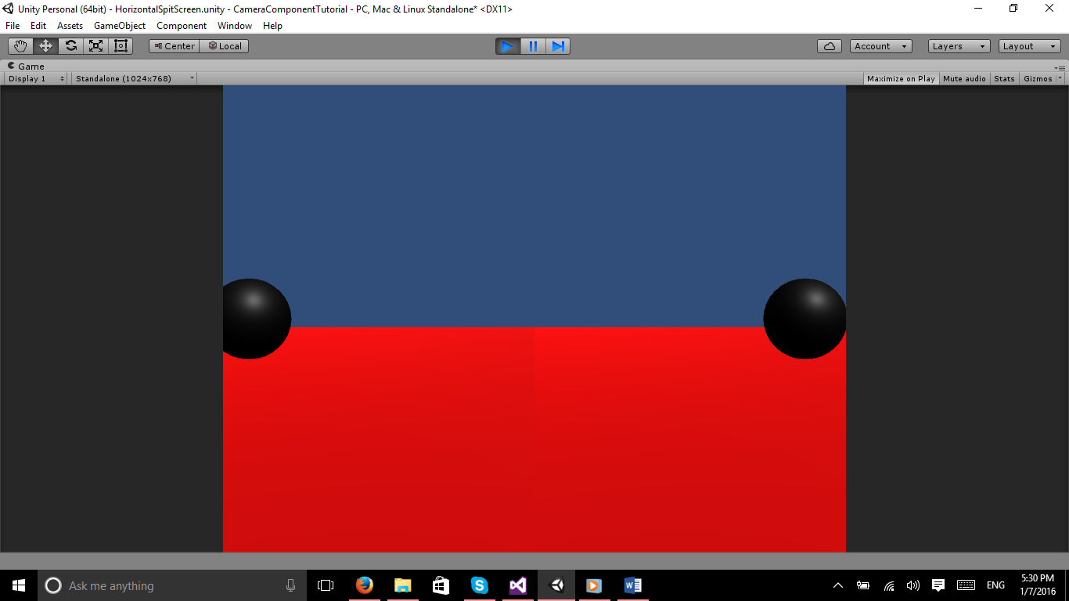Toggle Maximize on Play

click(901, 78)
